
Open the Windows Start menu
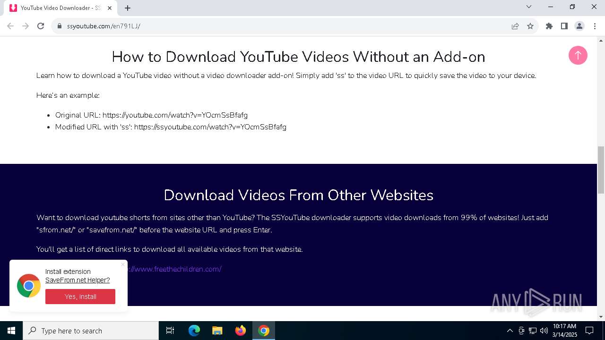[11, 331]
